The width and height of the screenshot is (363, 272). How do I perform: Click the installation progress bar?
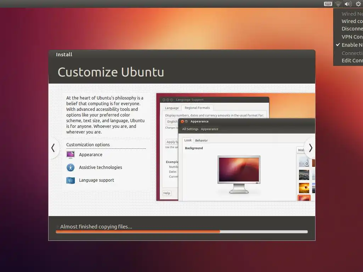coord(182,232)
